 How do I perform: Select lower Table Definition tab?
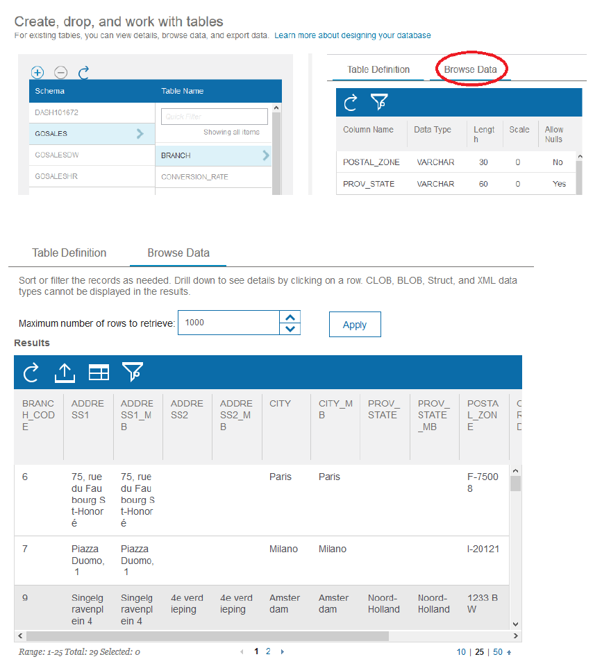pos(69,253)
